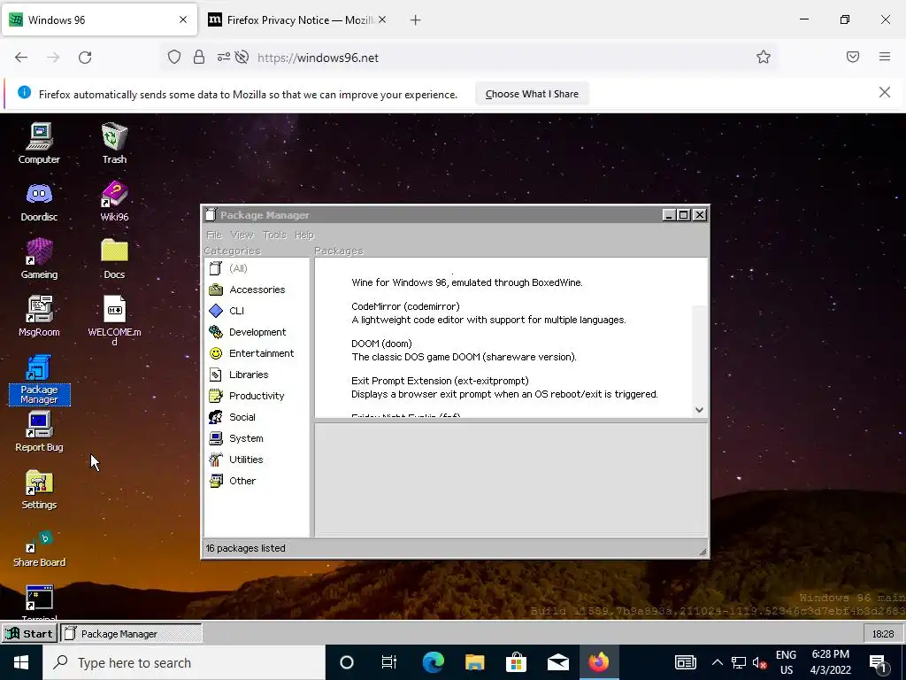Click the Type here to search box

(184, 662)
